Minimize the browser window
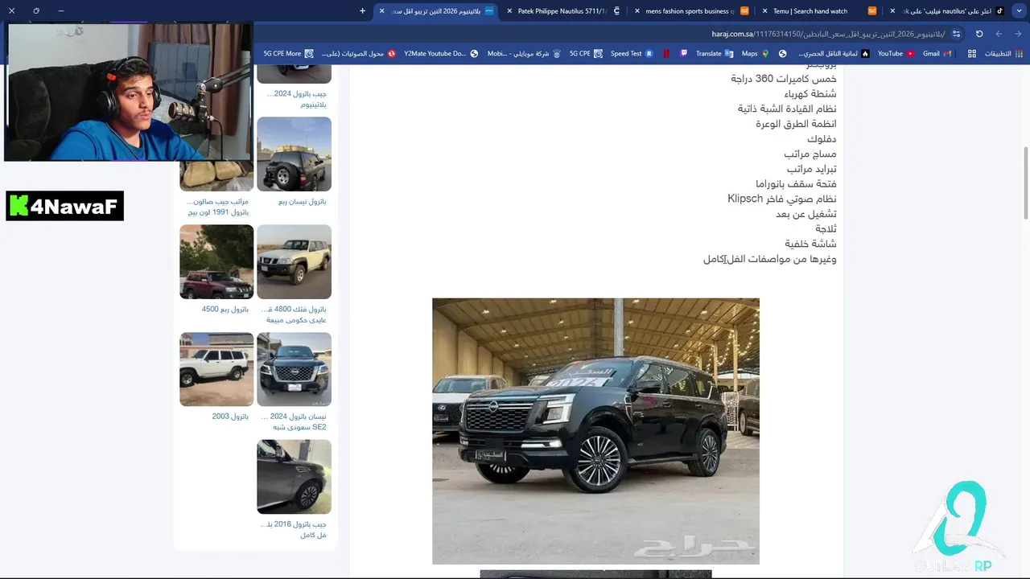Image resolution: width=1030 pixels, height=579 pixels. click(x=61, y=11)
